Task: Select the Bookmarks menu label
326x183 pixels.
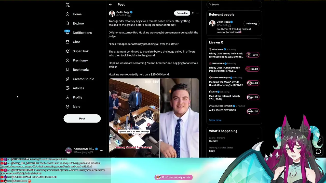Action: pyautogui.click(x=81, y=70)
